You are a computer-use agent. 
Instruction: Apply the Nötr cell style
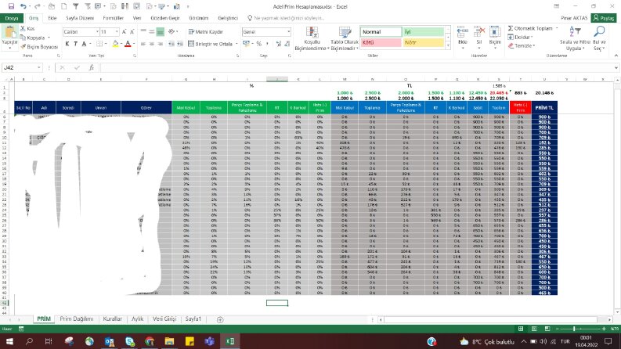(424, 42)
